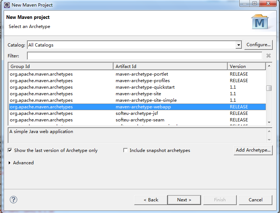Screen dimensions: 280x213
Task: Select the maven-archetype-portlet row
Action: coord(137,74)
